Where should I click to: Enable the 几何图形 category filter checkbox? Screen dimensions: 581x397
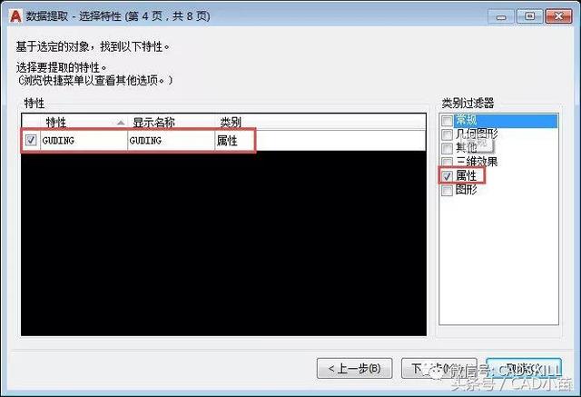coord(447,134)
